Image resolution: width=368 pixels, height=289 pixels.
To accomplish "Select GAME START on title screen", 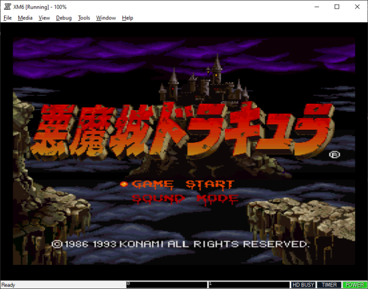I will coord(183,185).
